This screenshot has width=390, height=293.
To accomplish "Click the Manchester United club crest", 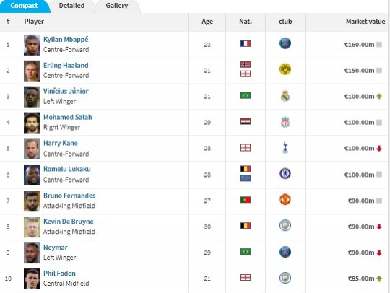I will tap(285, 200).
